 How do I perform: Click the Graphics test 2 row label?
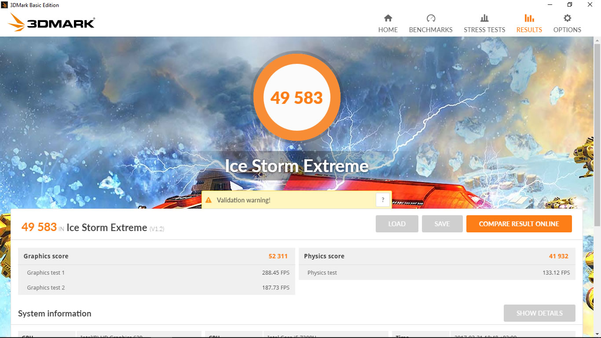coord(46,287)
